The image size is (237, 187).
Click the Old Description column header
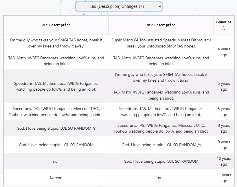(56, 25)
